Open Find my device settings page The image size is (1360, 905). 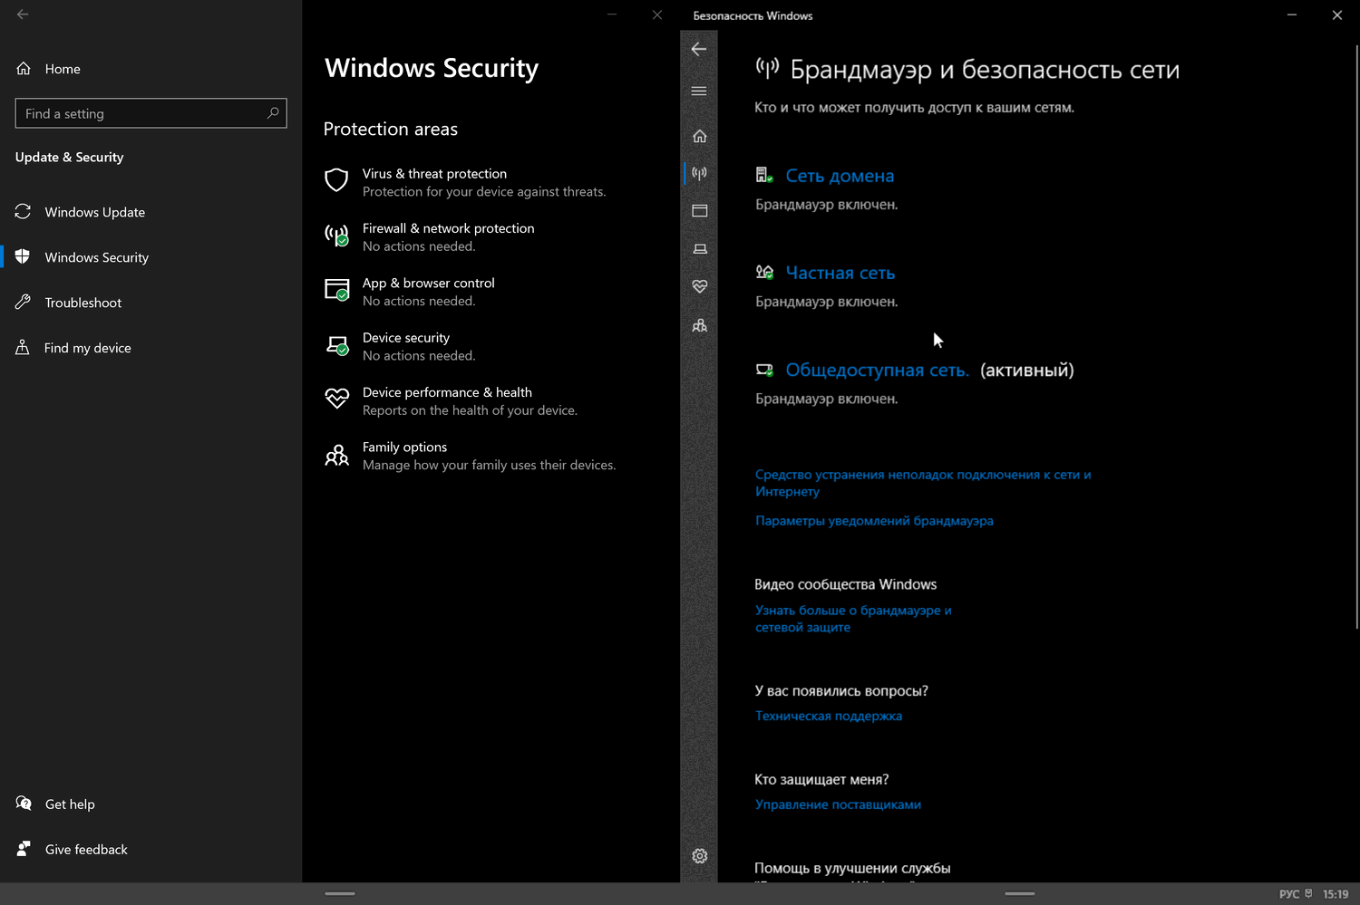click(x=87, y=348)
